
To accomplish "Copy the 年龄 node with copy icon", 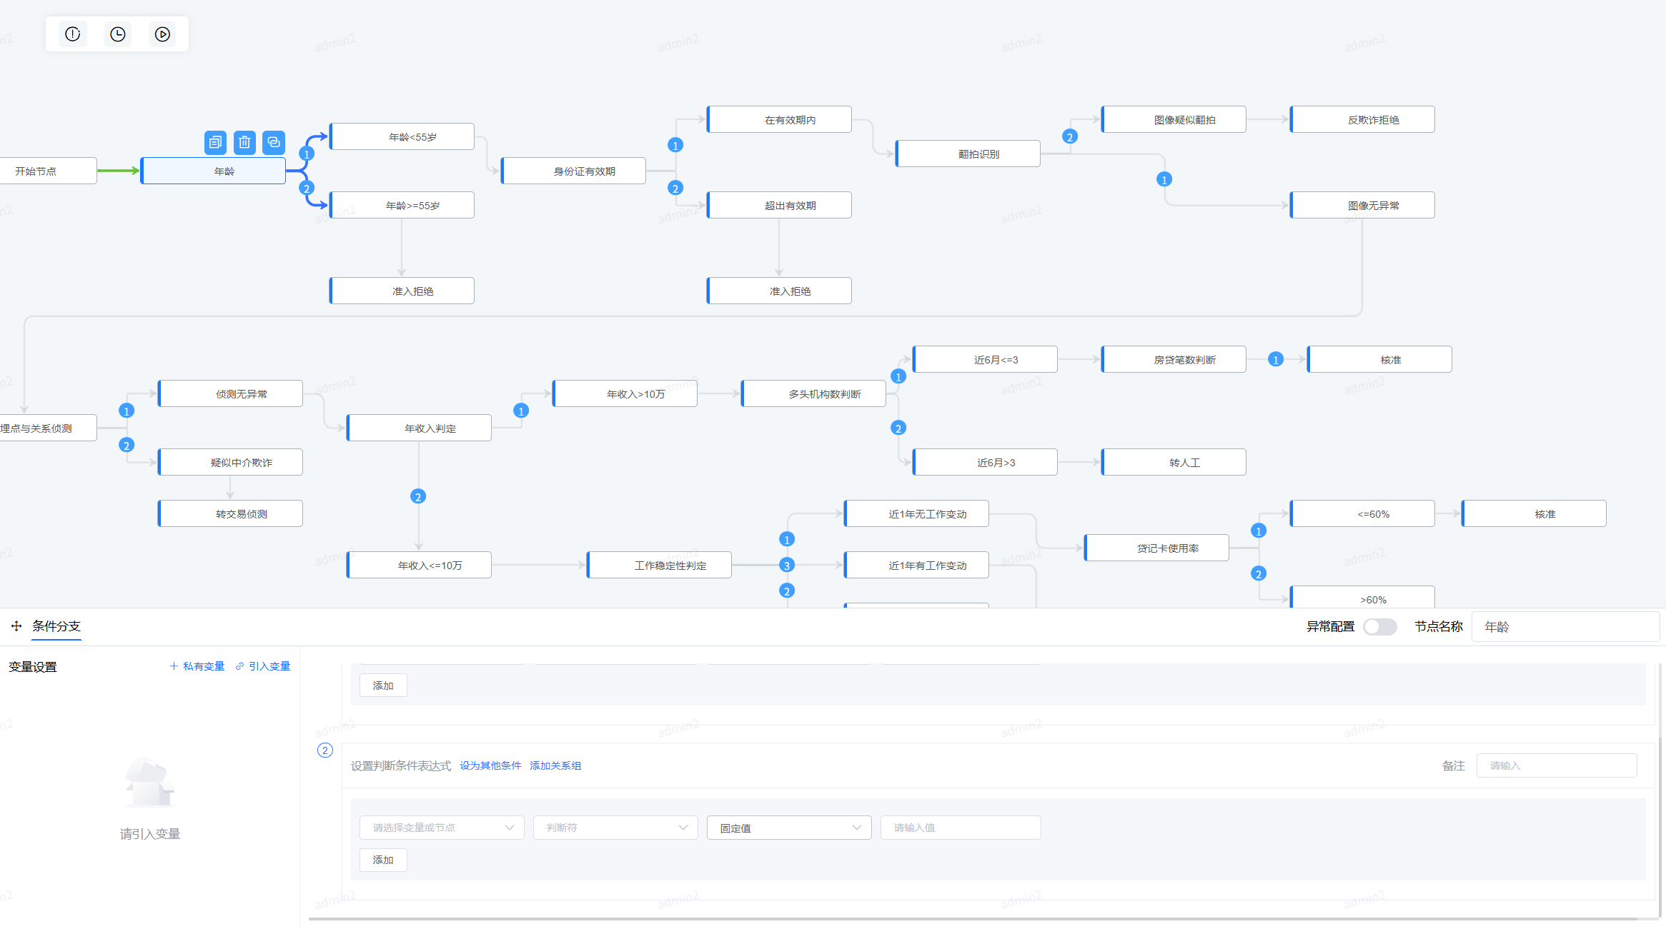I will pyautogui.click(x=215, y=142).
